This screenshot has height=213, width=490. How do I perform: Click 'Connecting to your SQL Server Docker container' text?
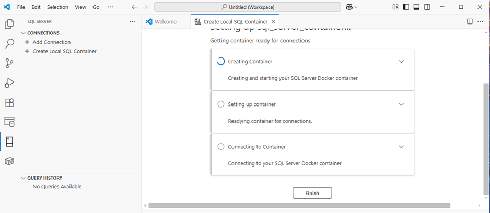285,163
